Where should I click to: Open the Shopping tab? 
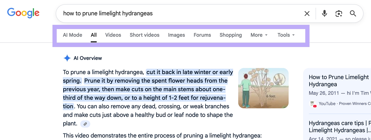pos(231,35)
